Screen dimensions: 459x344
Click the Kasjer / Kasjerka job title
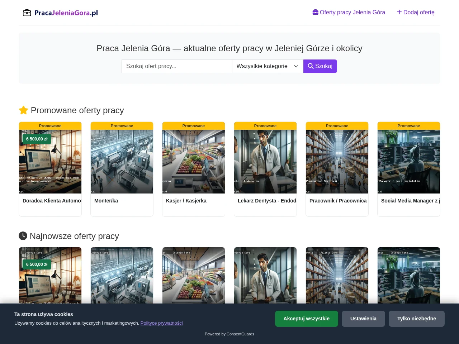coord(186,201)
